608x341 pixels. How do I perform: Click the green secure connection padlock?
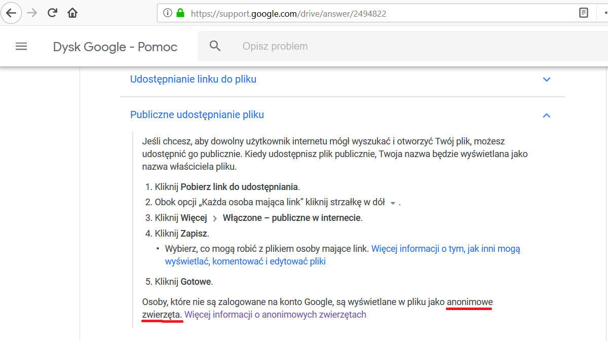click(180, 14)
